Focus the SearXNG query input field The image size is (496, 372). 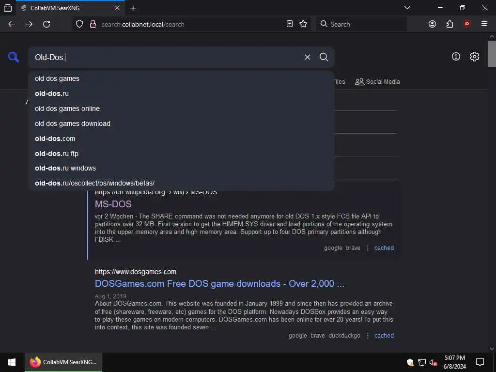[166, 57]
